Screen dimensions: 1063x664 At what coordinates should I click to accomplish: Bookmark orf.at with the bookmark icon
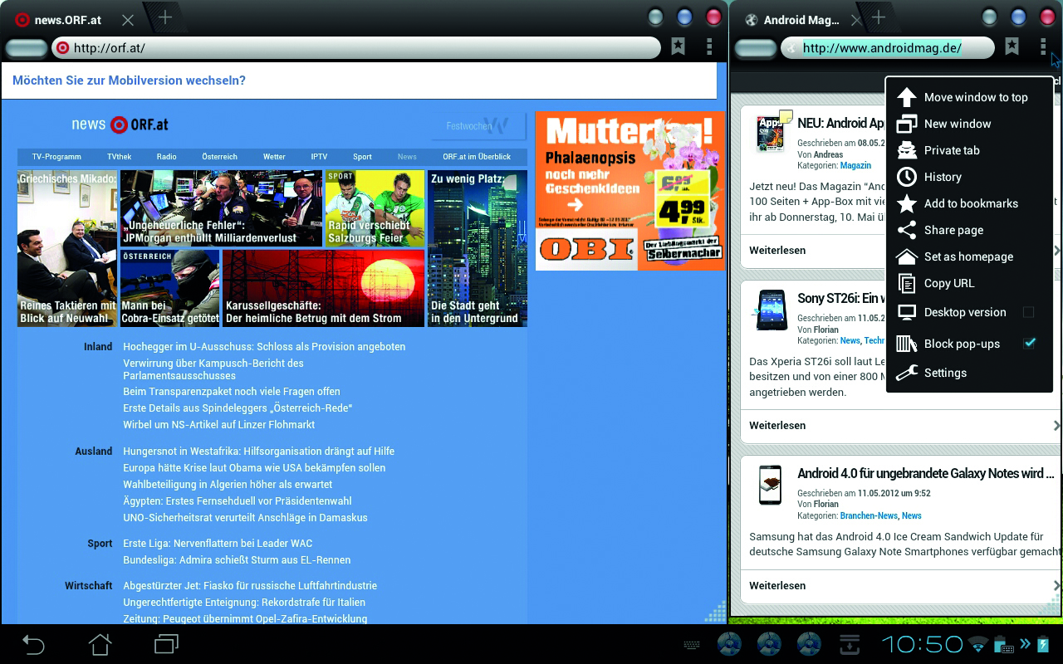pos(678,46)
